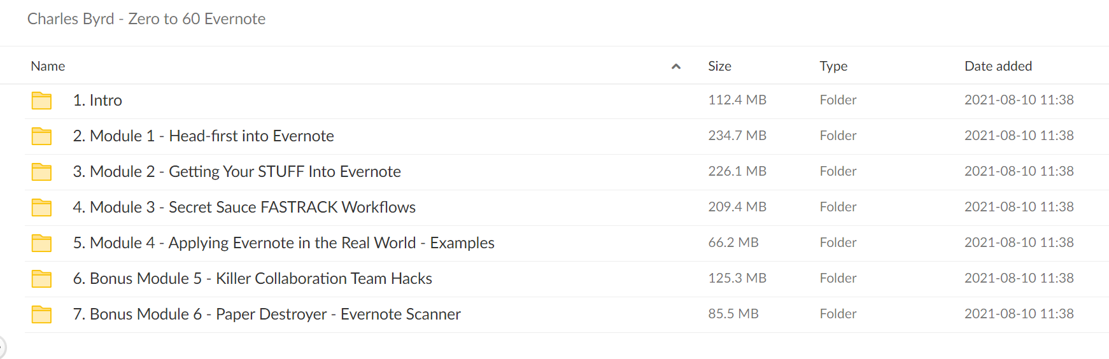Click the Charles Byrd - Zero to 60 Evernote title
Viewport: 1109px width, 359px height.
(146, 19)
